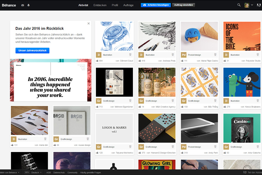Click the Arbeiten hinzufügen button

click(155, 5)
